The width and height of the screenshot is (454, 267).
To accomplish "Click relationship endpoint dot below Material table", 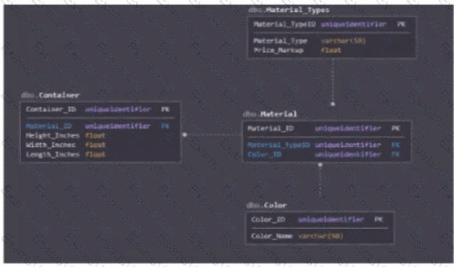I will pos(320,165).
